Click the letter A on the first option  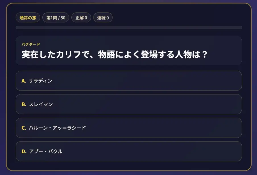pyautogui.click(x=23, y=81)
